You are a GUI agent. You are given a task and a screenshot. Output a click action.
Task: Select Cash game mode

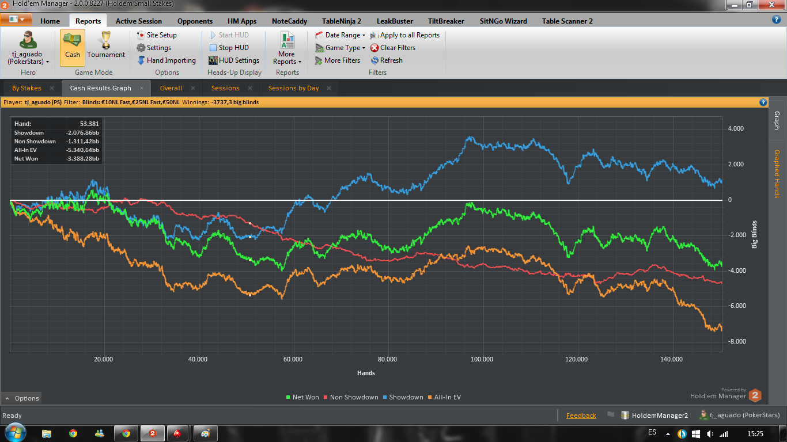73,47
